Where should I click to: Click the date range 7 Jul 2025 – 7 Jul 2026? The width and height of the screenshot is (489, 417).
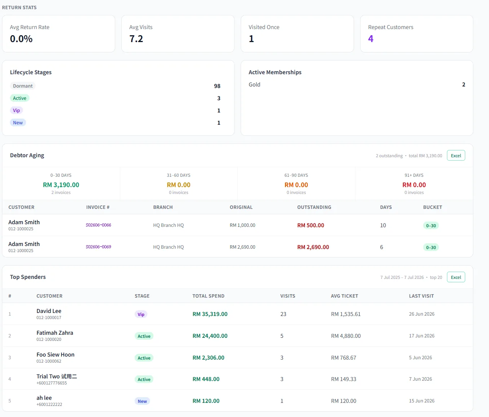(402, 277)
